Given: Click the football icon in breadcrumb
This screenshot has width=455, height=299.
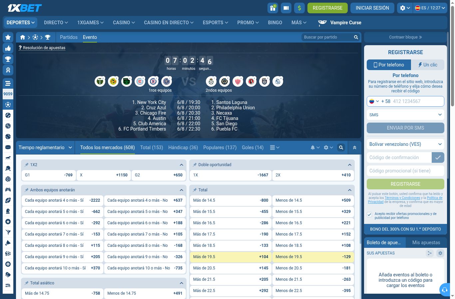Looking at the screenshot, I should [35, 37].
